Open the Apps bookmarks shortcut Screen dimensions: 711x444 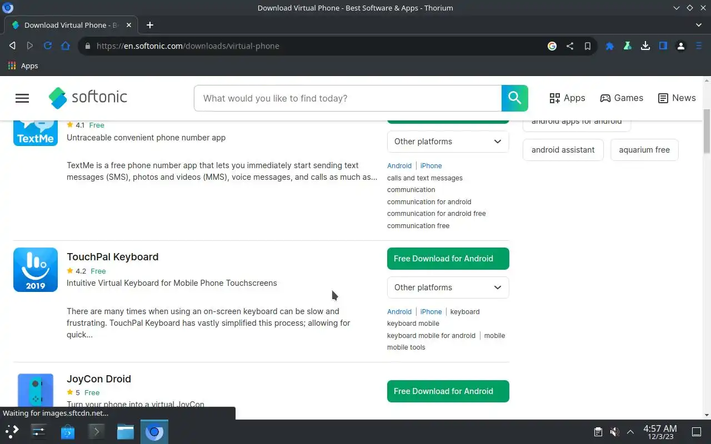coord(23,65)
